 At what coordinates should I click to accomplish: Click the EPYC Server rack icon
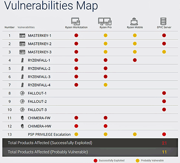164,21
